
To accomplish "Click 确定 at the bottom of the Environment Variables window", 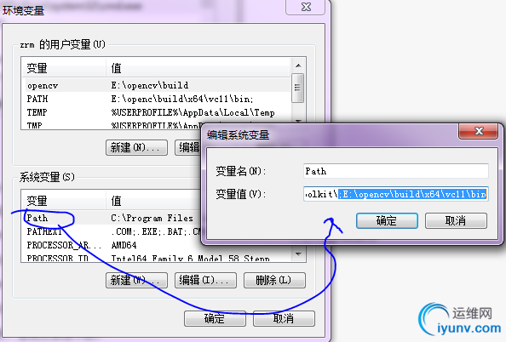I will click(x=215, y=318).
